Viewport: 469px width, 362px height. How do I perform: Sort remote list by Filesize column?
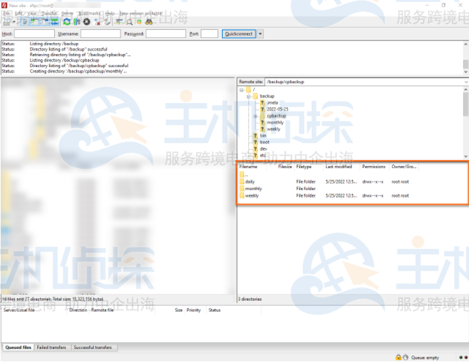click(285, 167)
